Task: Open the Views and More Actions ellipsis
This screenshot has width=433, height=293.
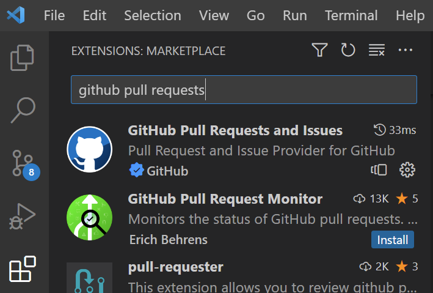Action: (405, 50)
